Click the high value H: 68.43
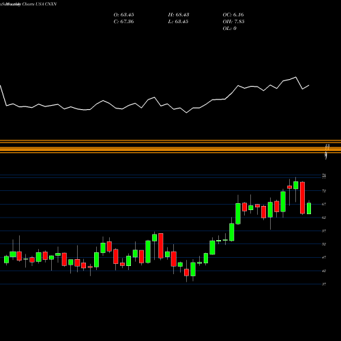 179,15
